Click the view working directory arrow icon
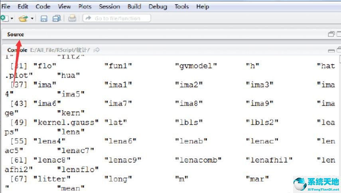 coord(97,50)
